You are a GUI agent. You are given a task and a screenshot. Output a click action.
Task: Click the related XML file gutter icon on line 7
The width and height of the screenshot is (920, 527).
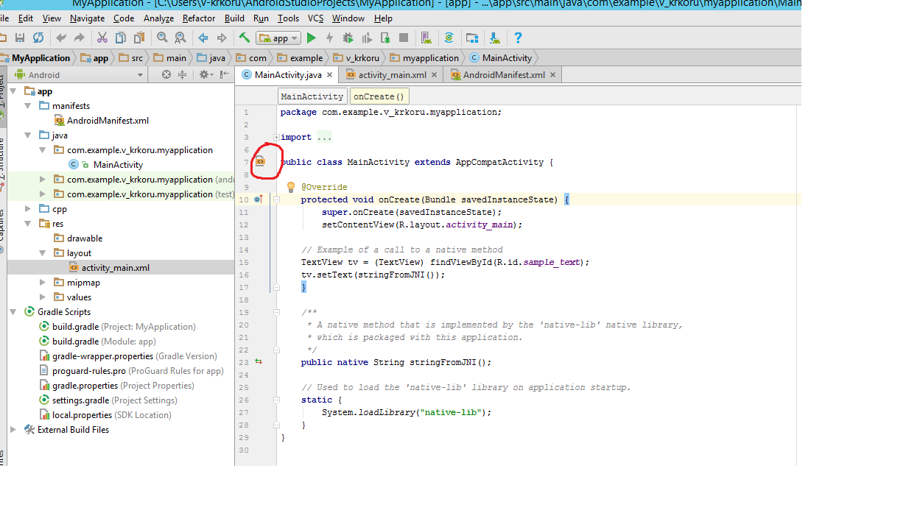[x=260, y=162]
